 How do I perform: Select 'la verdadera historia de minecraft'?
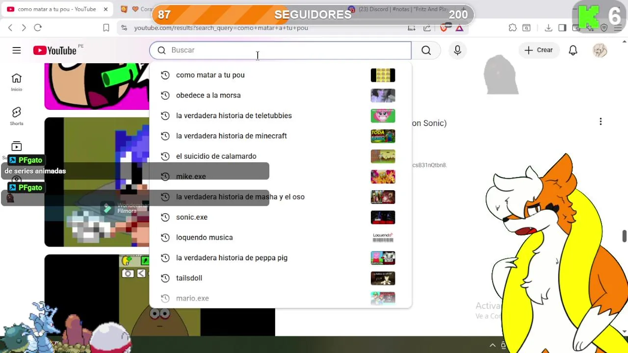point(280,136)
